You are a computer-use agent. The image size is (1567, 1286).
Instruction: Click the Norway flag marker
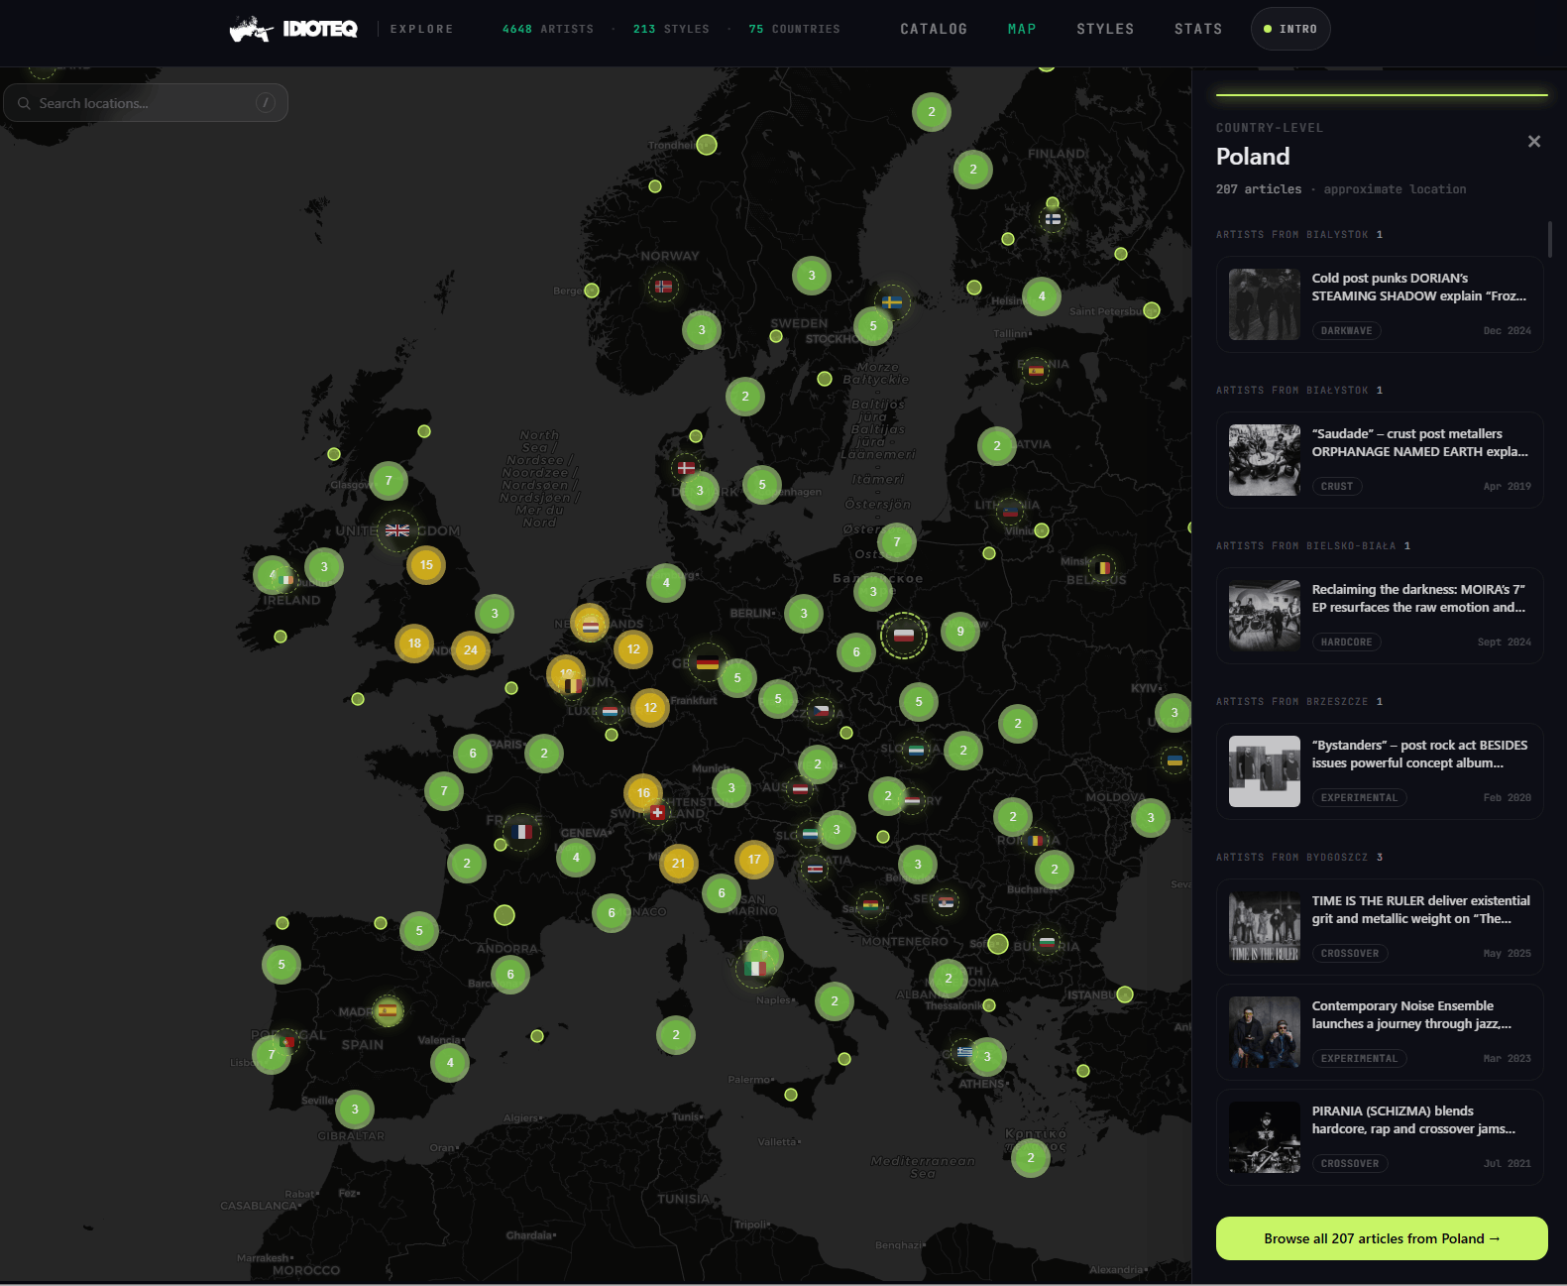(x=664, y=288)
